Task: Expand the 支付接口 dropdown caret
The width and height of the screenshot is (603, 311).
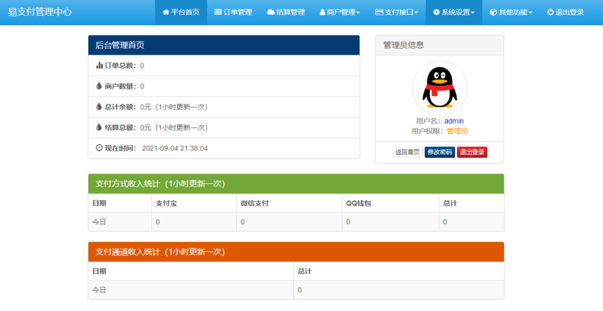Action: 416,13
